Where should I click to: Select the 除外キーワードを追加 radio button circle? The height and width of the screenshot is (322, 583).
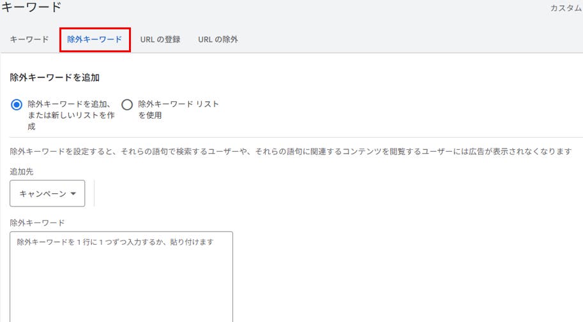(x=17, y=105)
